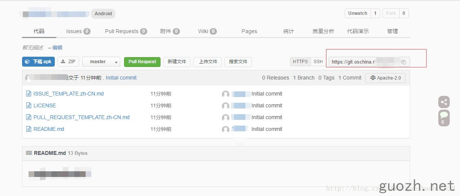Viewport: 460px width, 196px height.
Task: Click the 编辑 description link
Action: click(57, 48)
